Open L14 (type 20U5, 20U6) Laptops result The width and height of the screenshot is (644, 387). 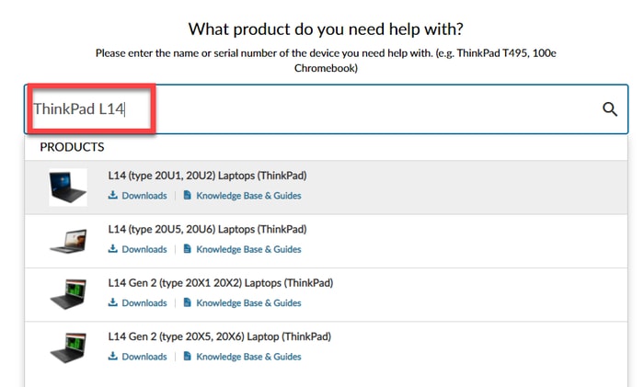pos(207,229)
